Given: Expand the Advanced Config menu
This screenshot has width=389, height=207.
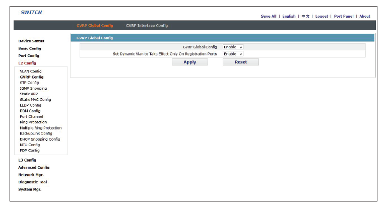Looking at the screenshot, I should 34,168.
